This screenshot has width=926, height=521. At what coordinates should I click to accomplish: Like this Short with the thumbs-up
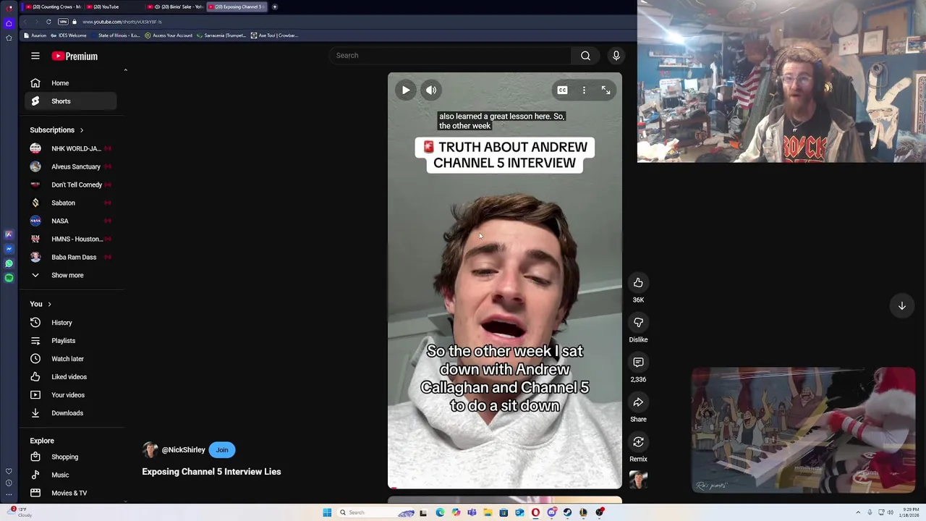point(638,283)
